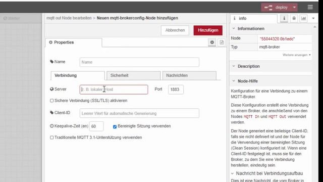Click the Server label globe icon
323x182 pixels.
click(x=51, y=89)
